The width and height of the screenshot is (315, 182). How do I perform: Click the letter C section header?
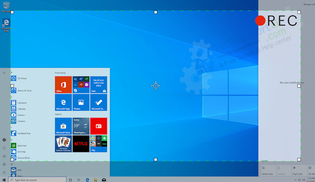point(12,97)
